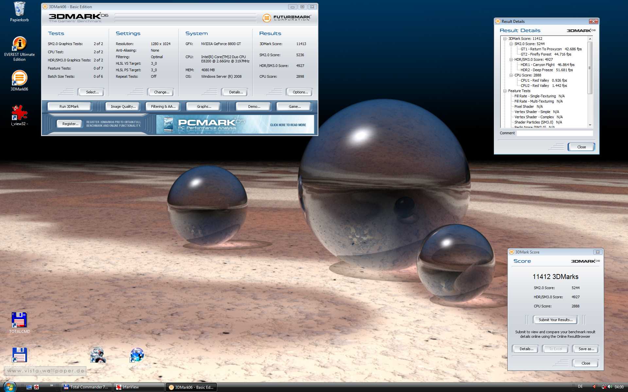This screenshot has height=392, width=628.
Task: Collapse the Feature Tests tree node
Action: pos(505,91)
